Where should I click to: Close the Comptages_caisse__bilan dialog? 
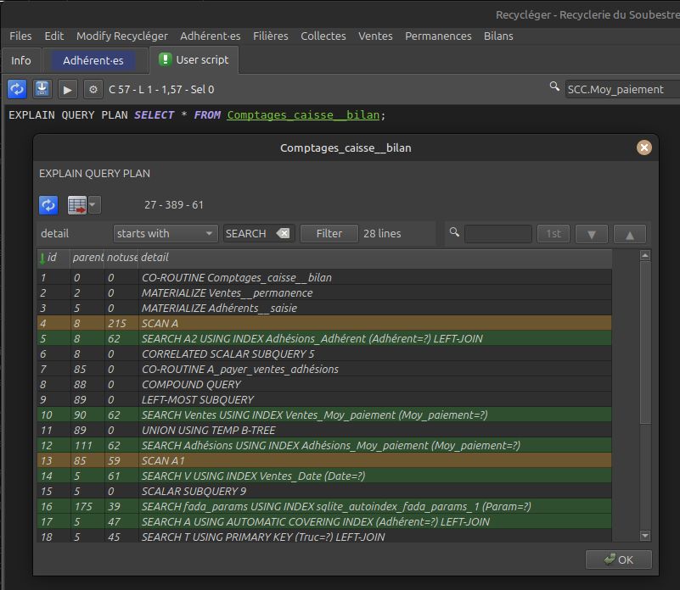[x=644, y=147]
